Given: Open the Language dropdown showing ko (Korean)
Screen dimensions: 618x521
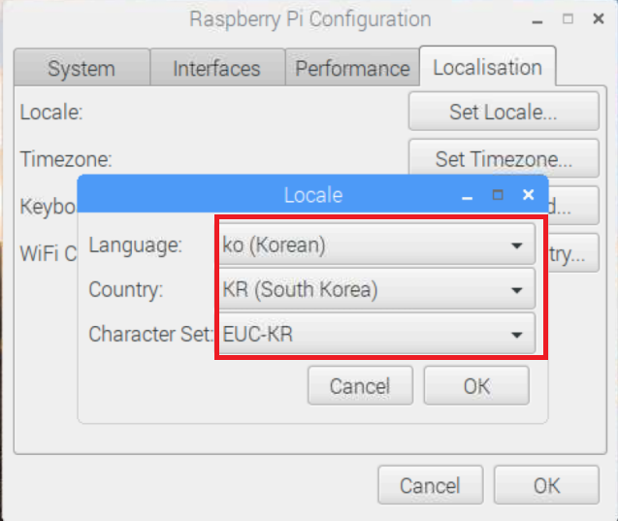Looking at the screenshot, I should 377,244.
